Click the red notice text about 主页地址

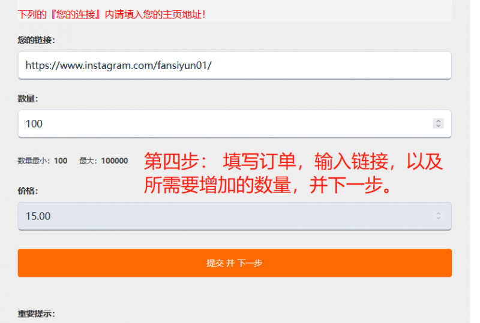tap(112, 14)
